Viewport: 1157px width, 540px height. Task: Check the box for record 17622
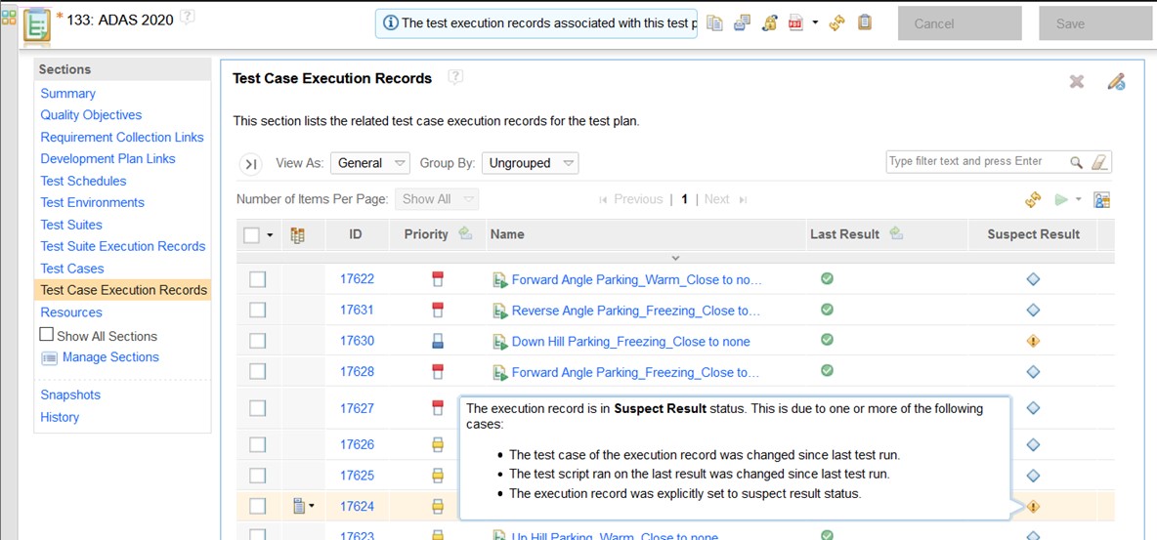257,279
